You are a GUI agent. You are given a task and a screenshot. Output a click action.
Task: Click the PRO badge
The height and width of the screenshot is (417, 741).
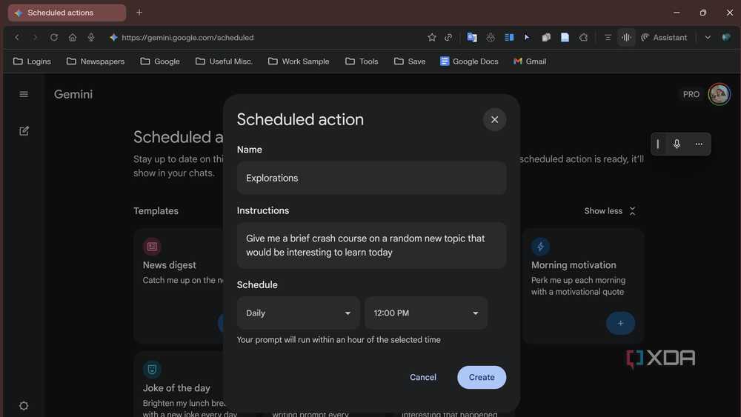(x=691, y=95)
